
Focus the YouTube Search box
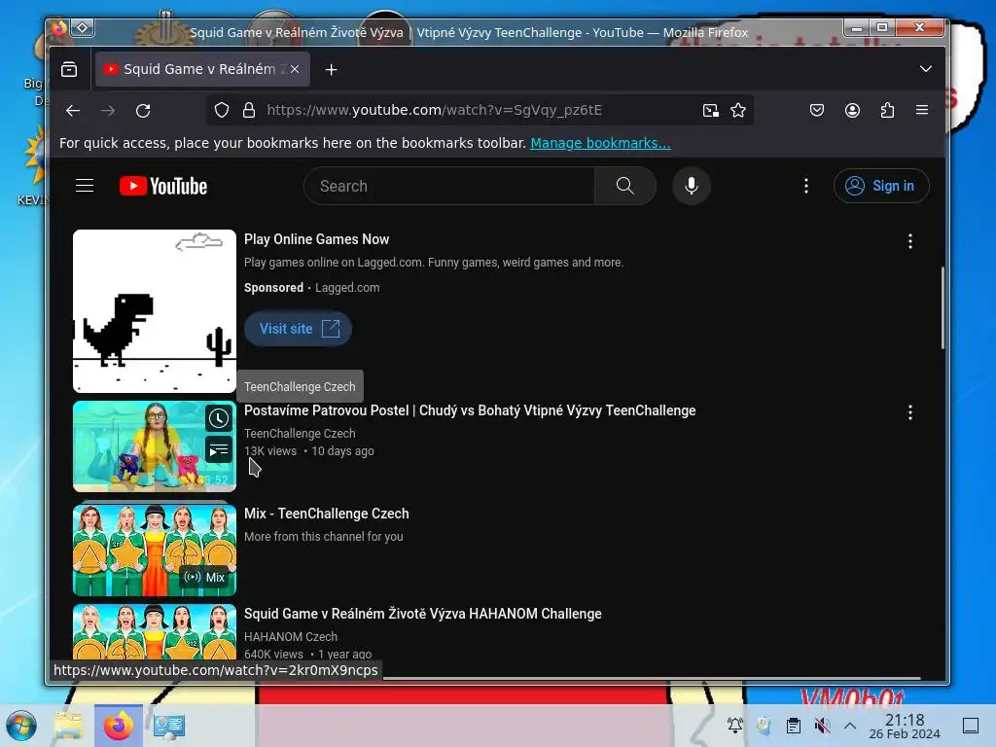pos(449,186)
